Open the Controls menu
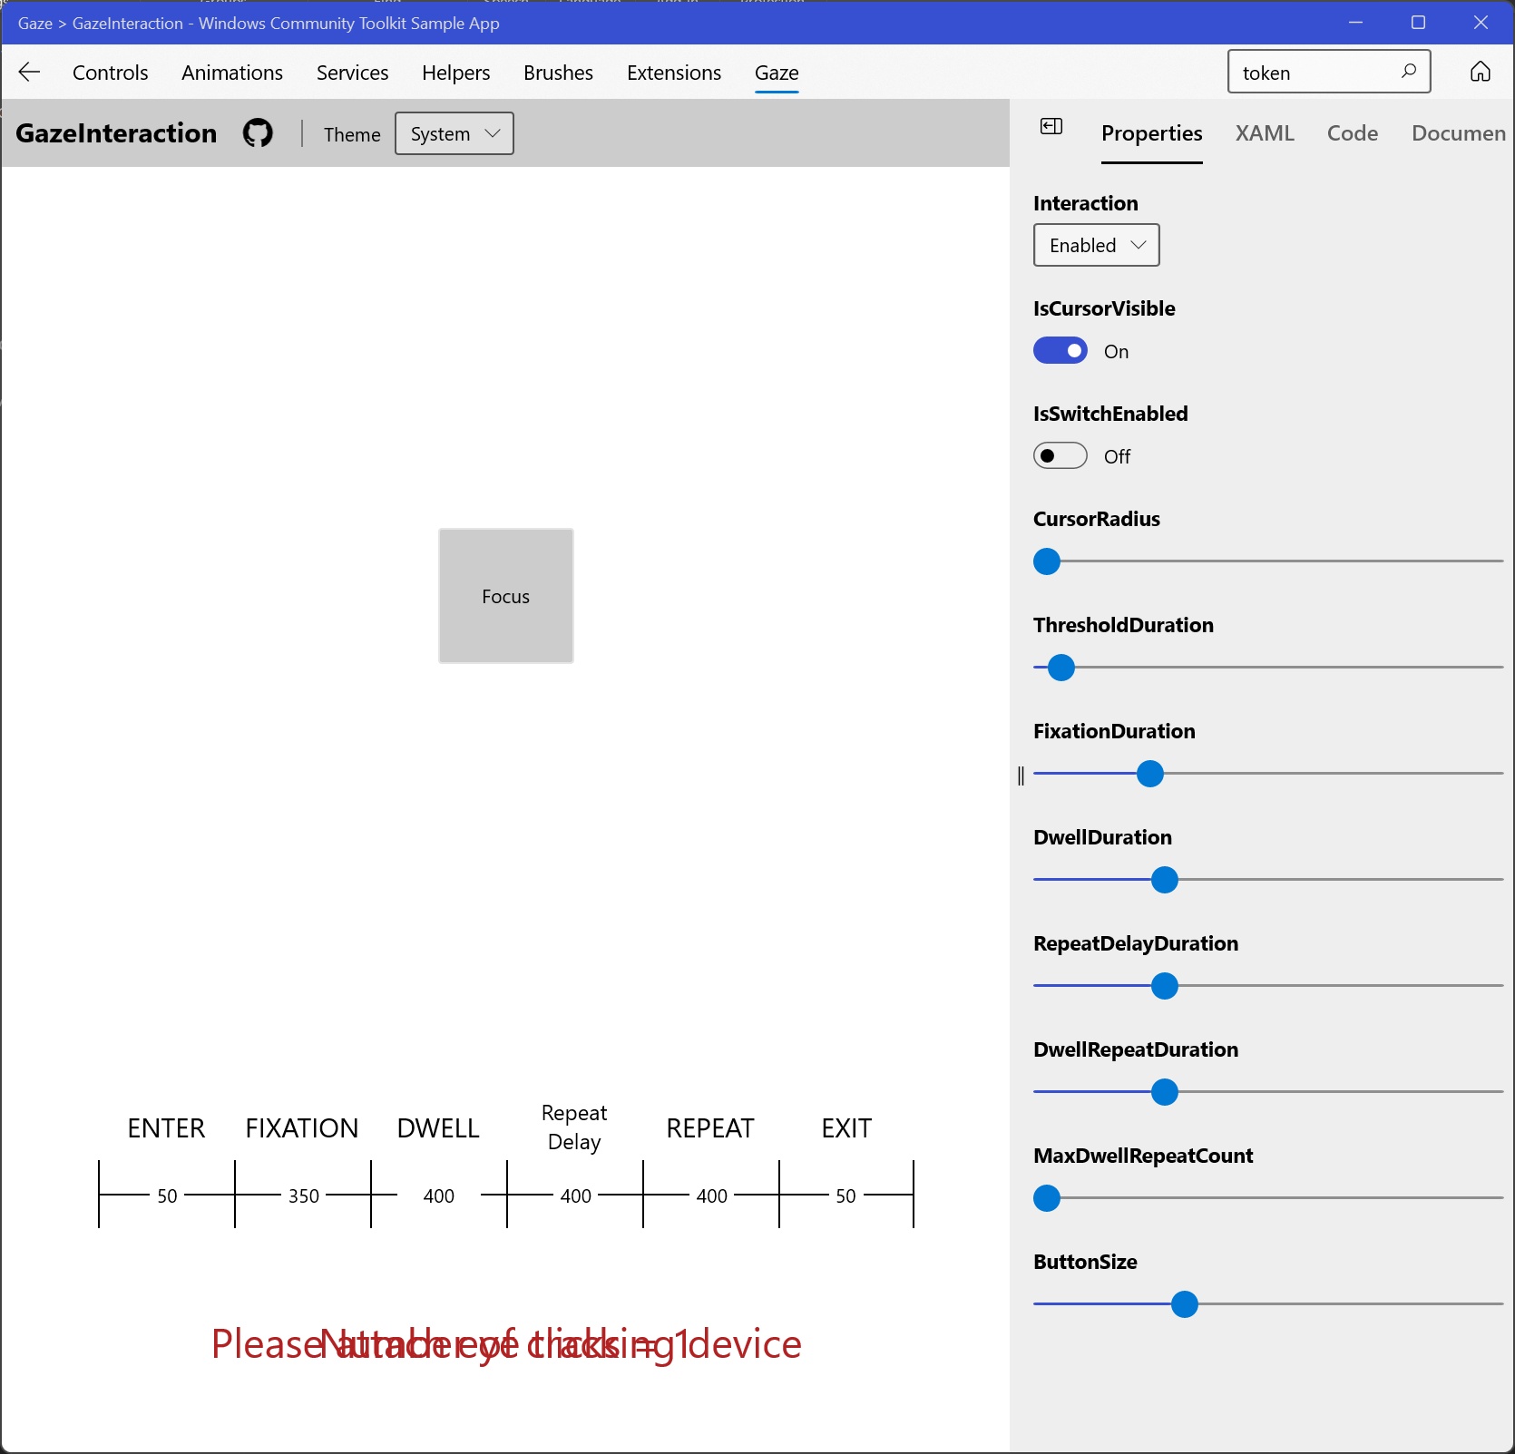 [x=110, y=73]
